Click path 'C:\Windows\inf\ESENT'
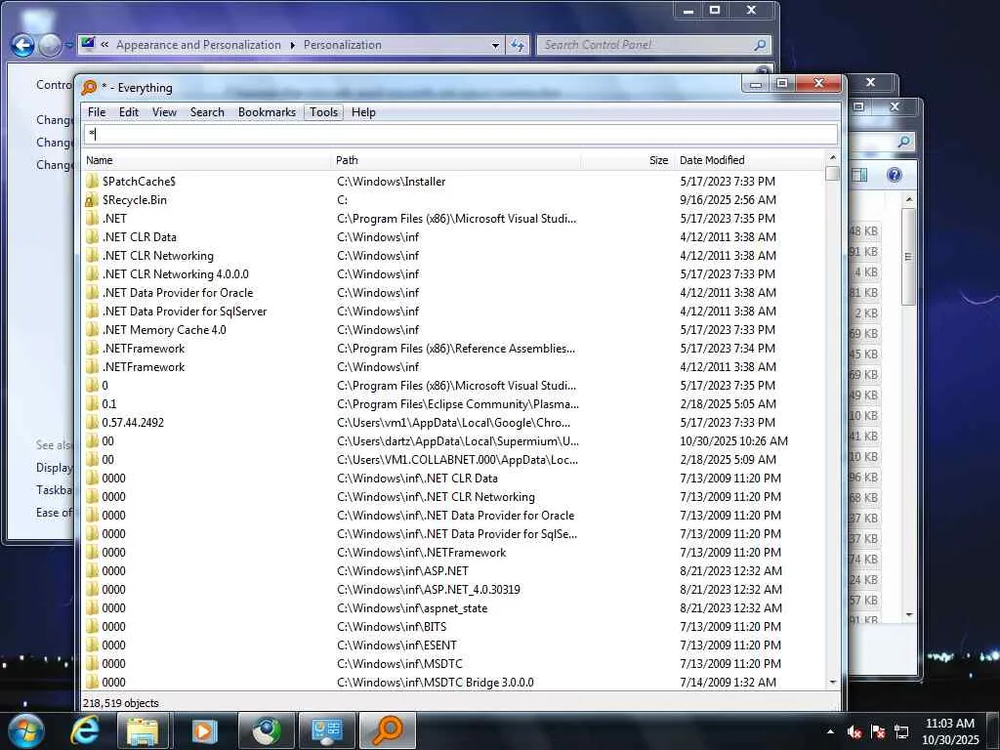1000x750 pixels. coord(396,645)
